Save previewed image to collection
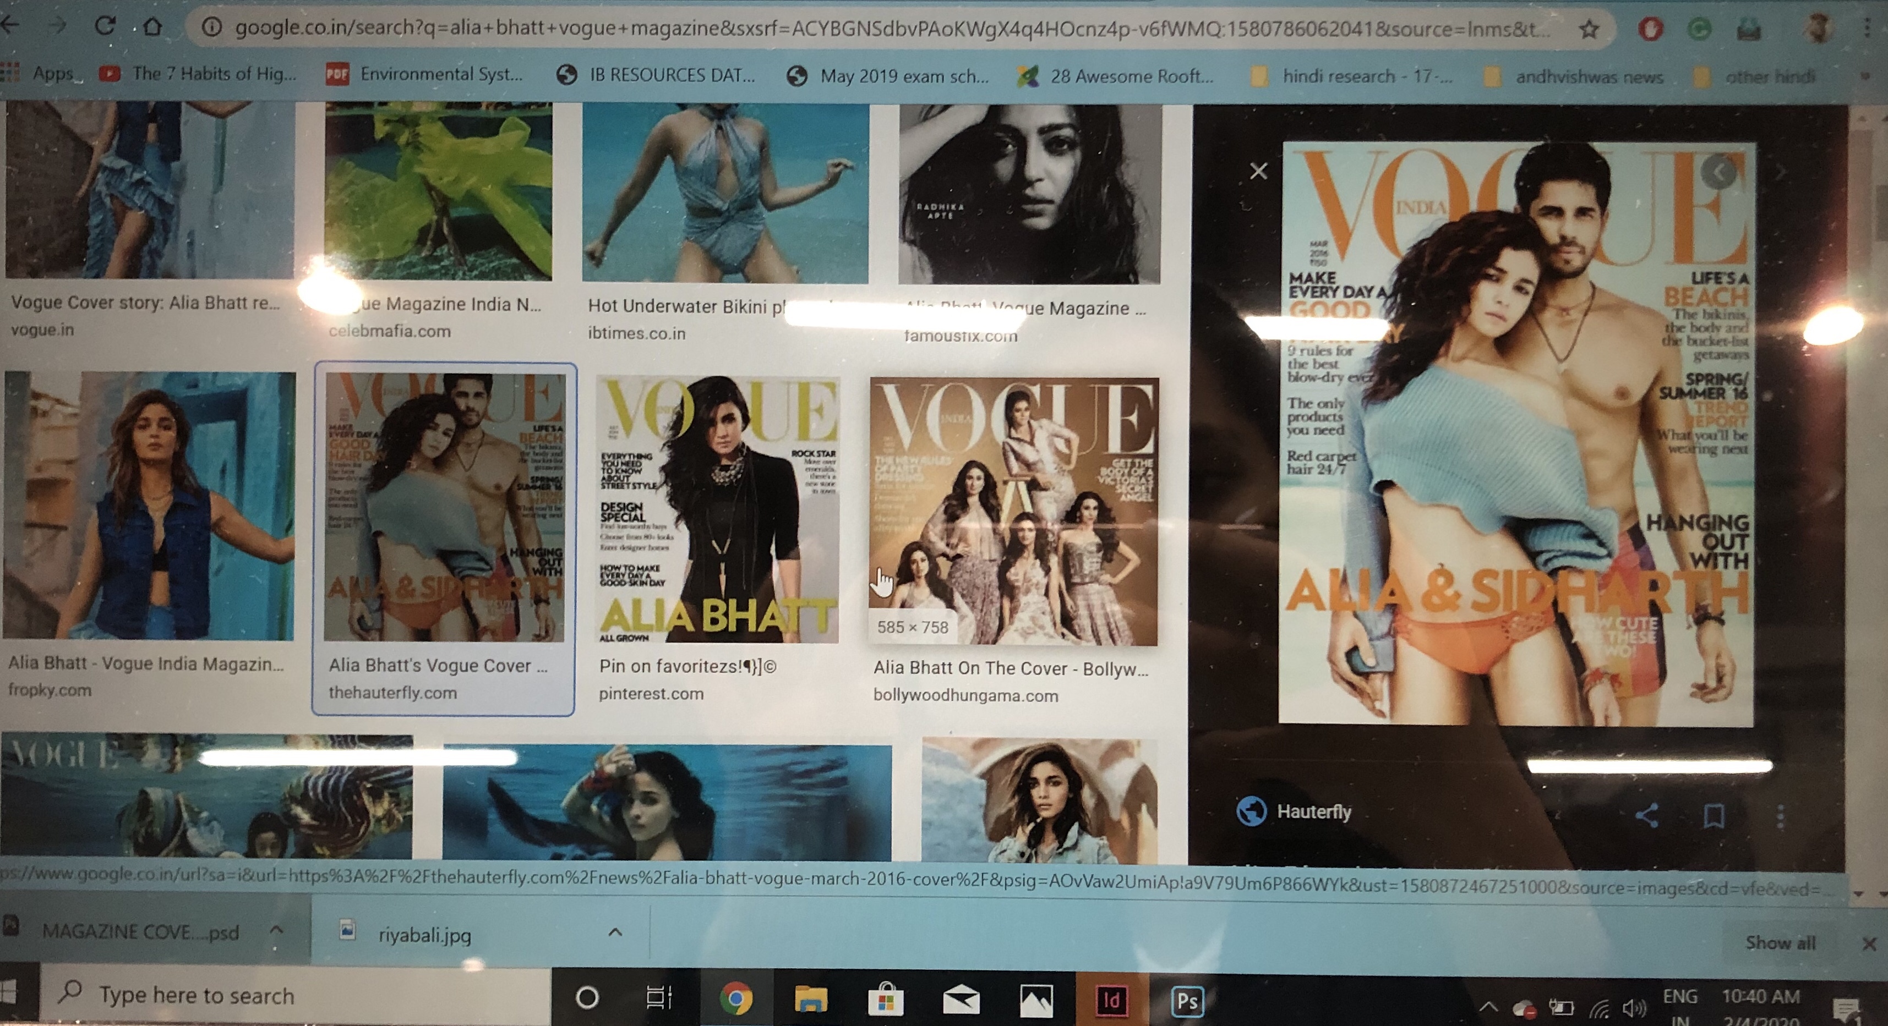This screenshot has height=1026, width=1888. (1714, 816)
